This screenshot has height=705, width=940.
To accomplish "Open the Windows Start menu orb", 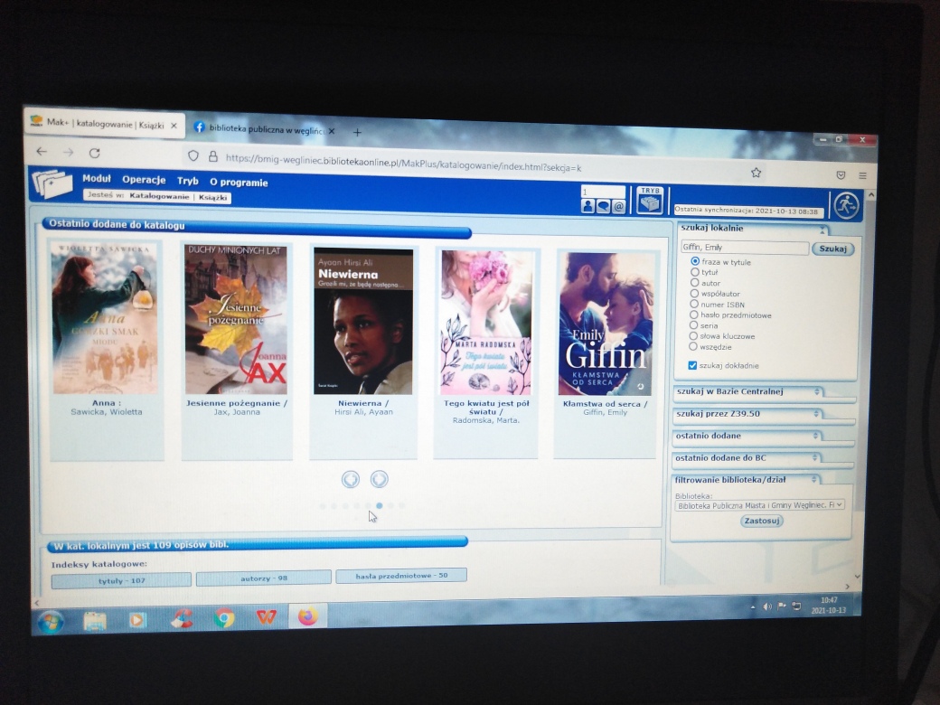I will tap(51, 622).
